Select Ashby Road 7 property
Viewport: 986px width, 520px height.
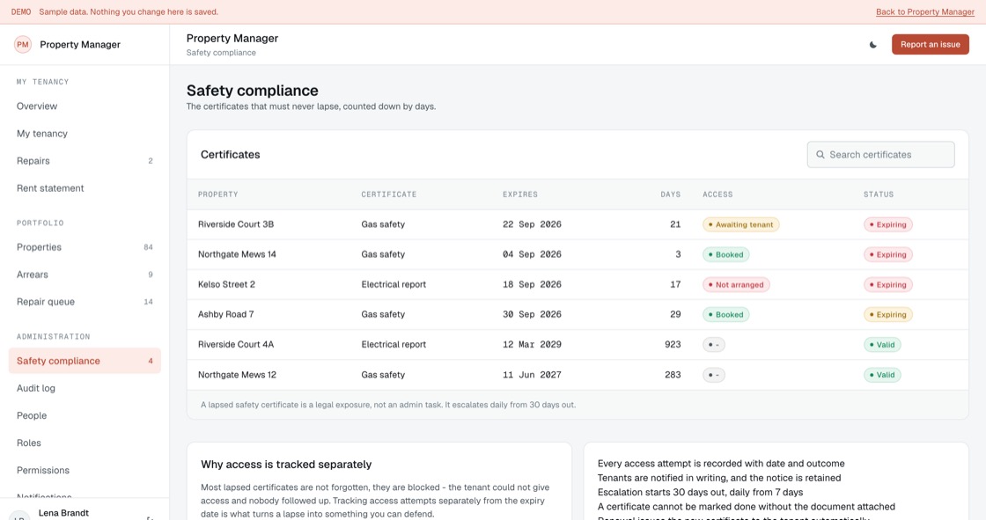225,314
